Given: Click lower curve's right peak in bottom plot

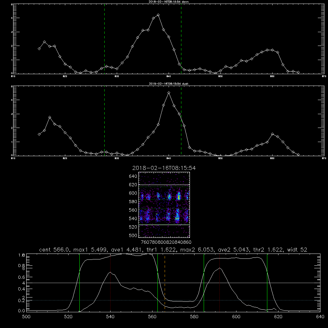Looking at the screenshot, I should pos(220,268).
